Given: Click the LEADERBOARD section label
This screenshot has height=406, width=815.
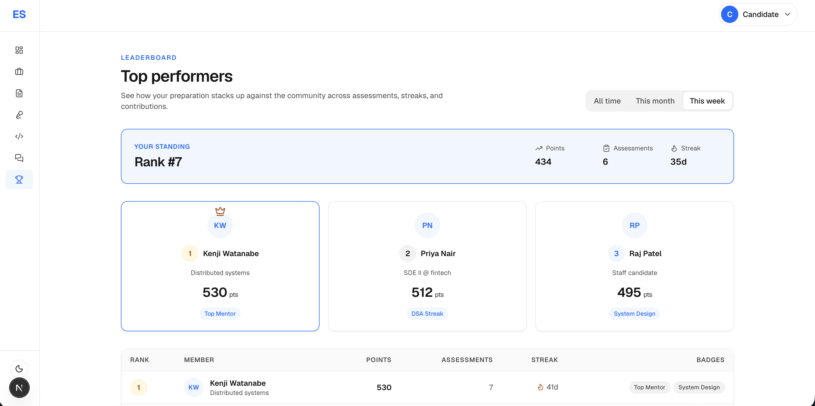Looking at the screenshot, I should (149, 57).
